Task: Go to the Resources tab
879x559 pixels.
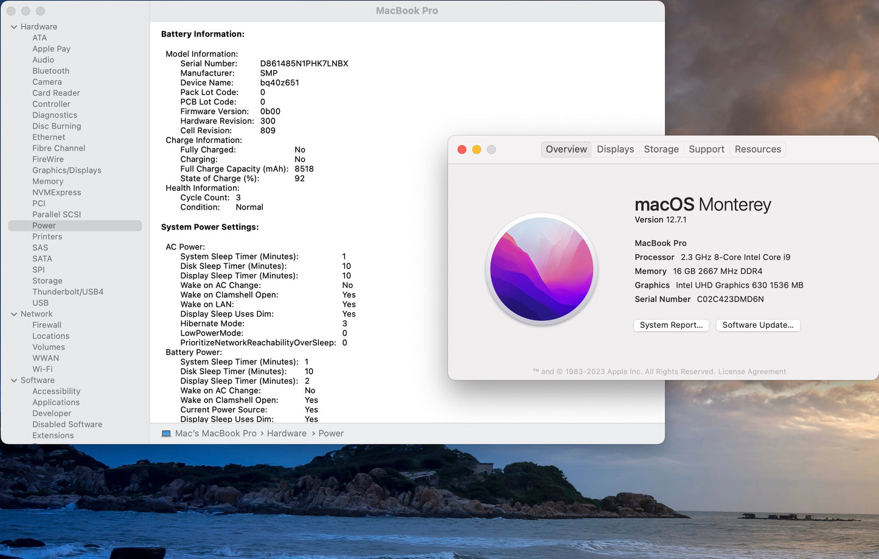Action: [757, 149]
